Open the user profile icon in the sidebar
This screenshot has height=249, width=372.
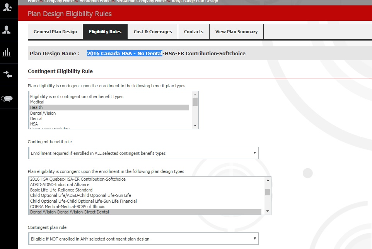pos(7,30)
